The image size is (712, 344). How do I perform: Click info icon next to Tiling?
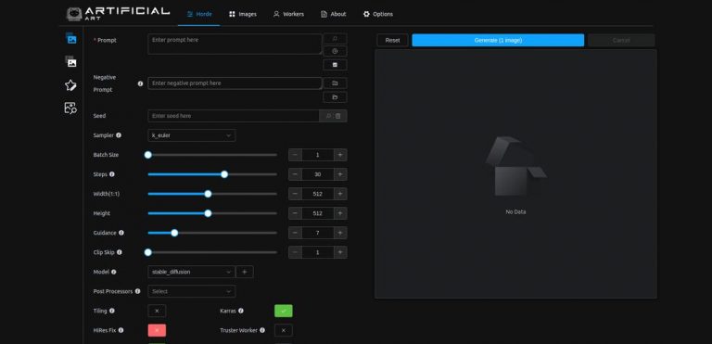[x=112, y=311]
